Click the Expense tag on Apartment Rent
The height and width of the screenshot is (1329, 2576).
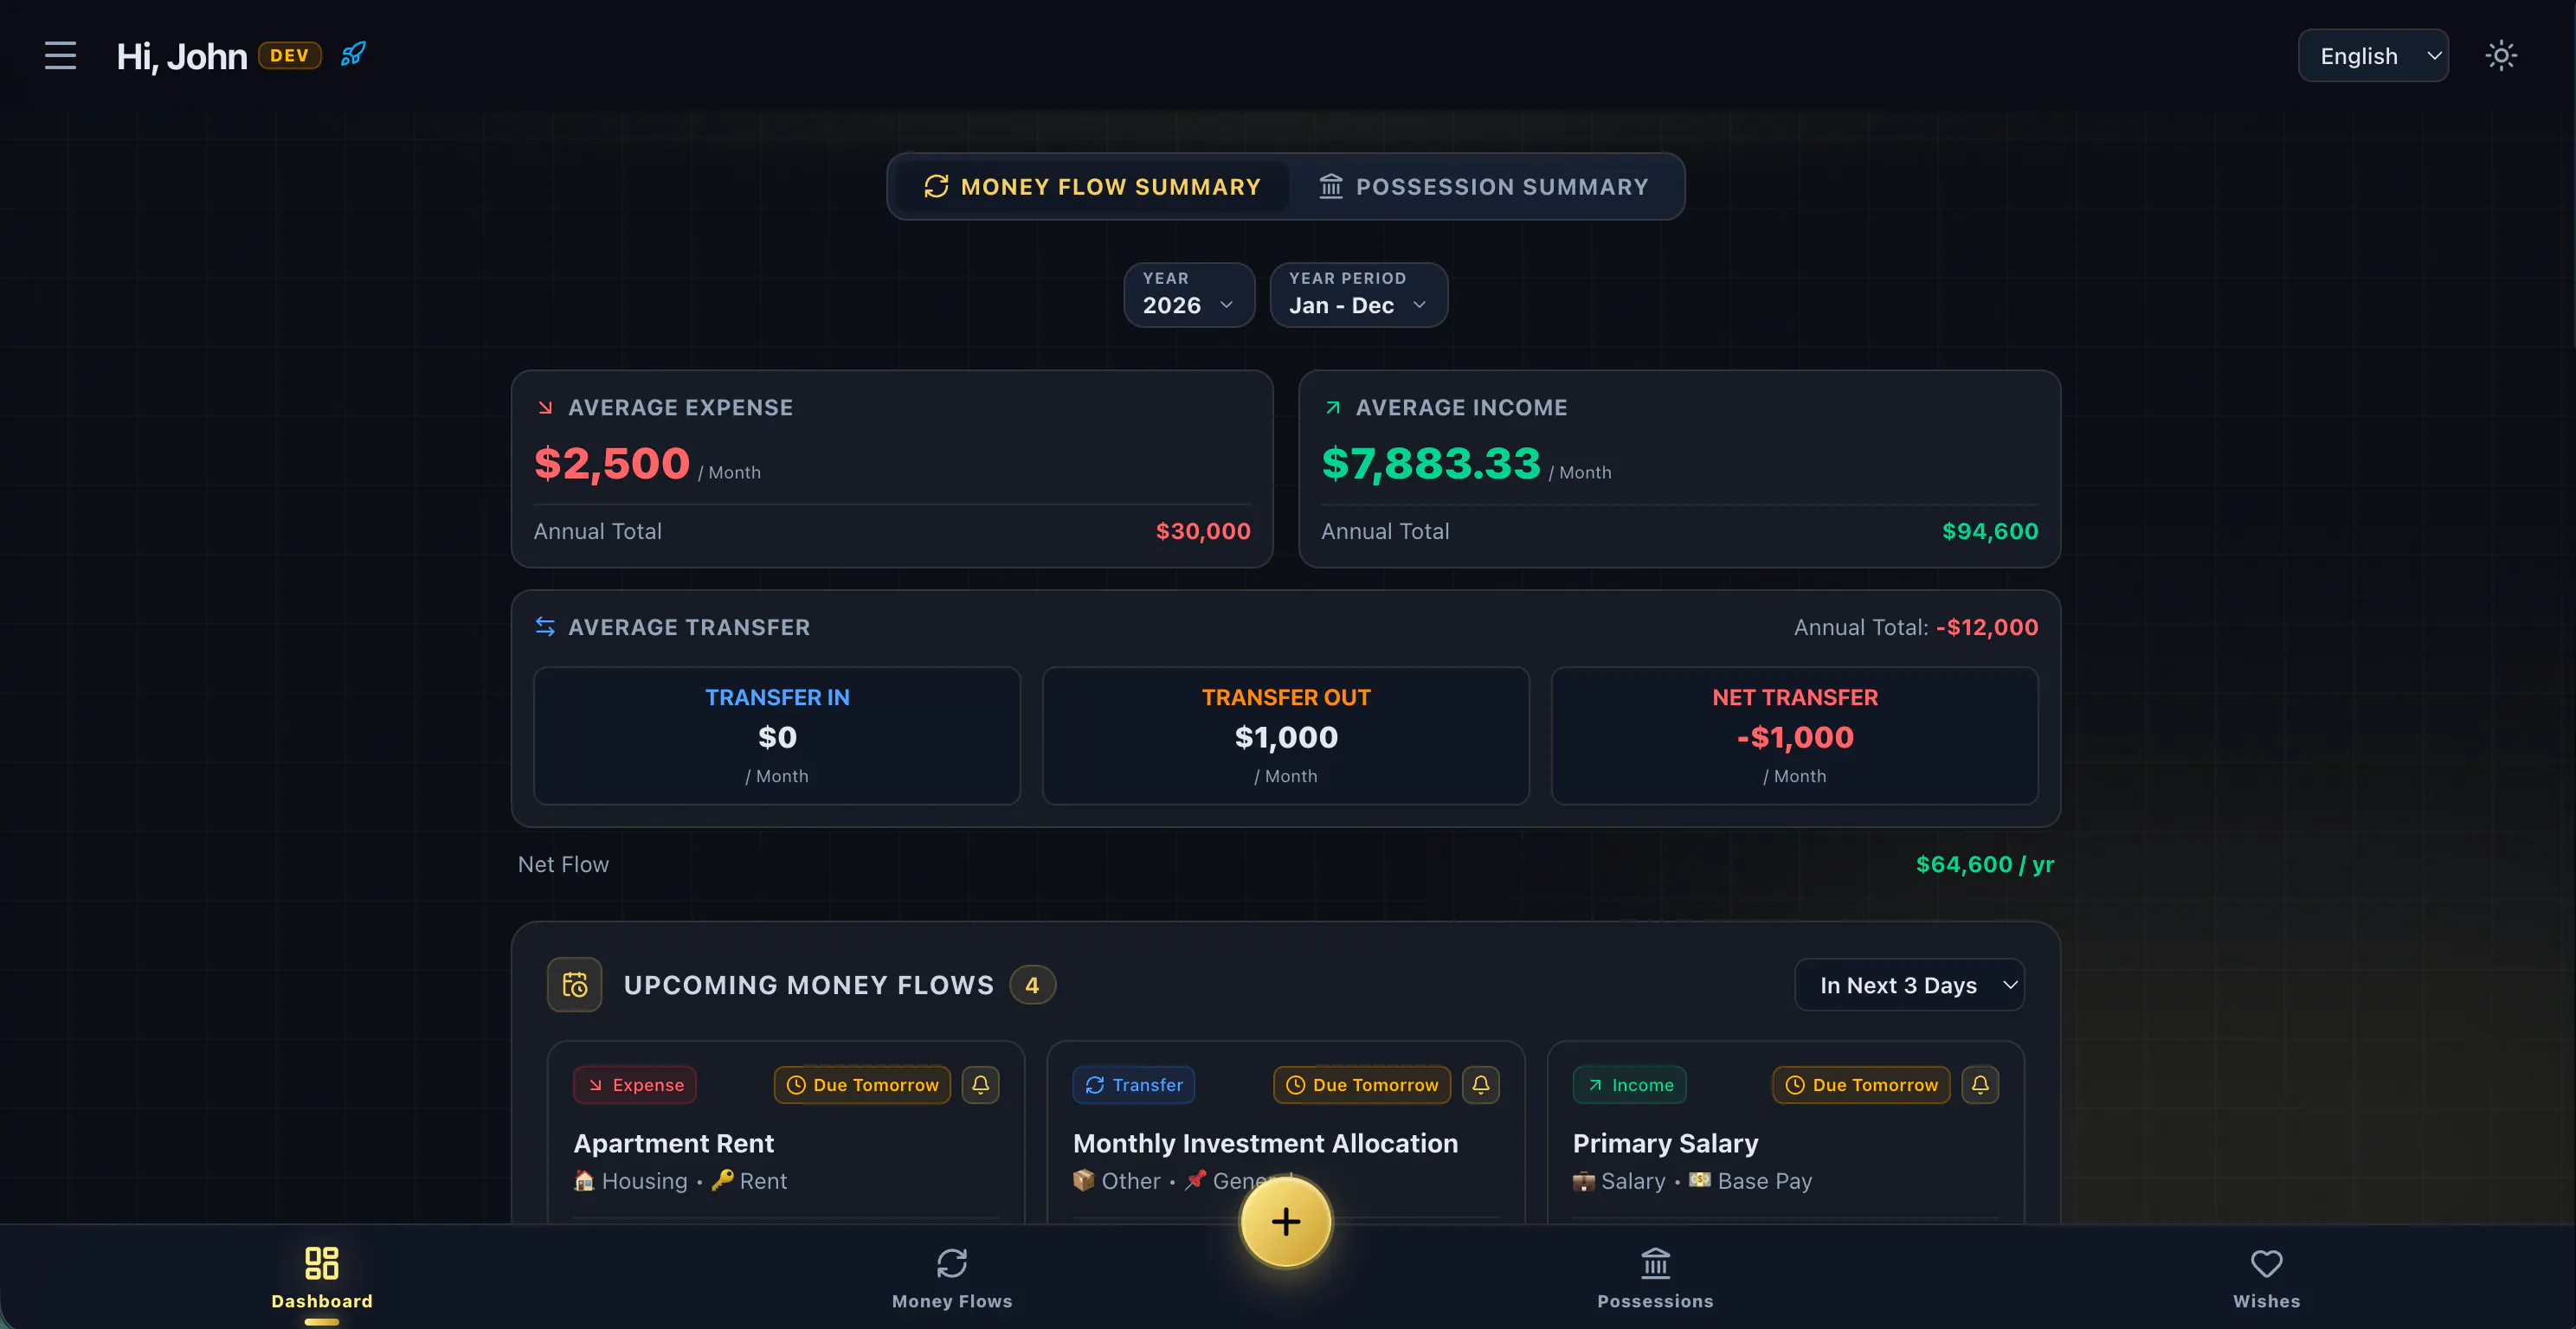[x=635, y=1085]
